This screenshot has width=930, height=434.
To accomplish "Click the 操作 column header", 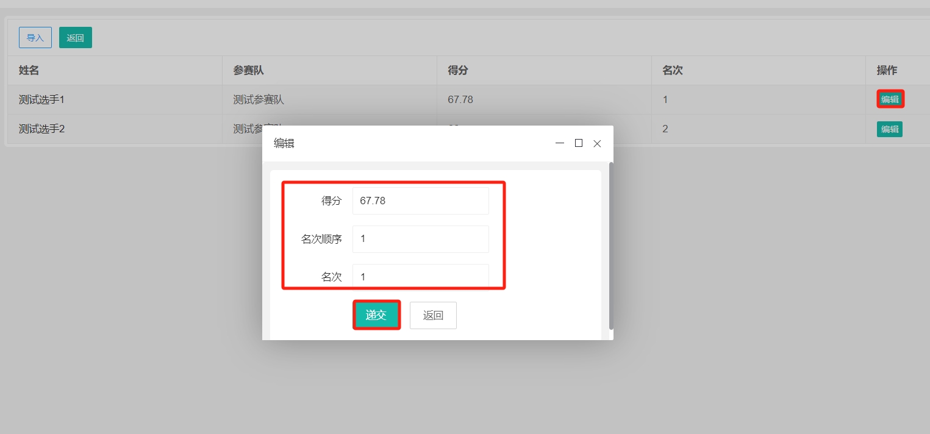I will point(887,71).
